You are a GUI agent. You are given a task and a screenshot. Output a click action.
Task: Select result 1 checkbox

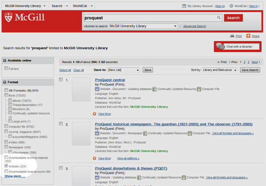click(61, 79)
